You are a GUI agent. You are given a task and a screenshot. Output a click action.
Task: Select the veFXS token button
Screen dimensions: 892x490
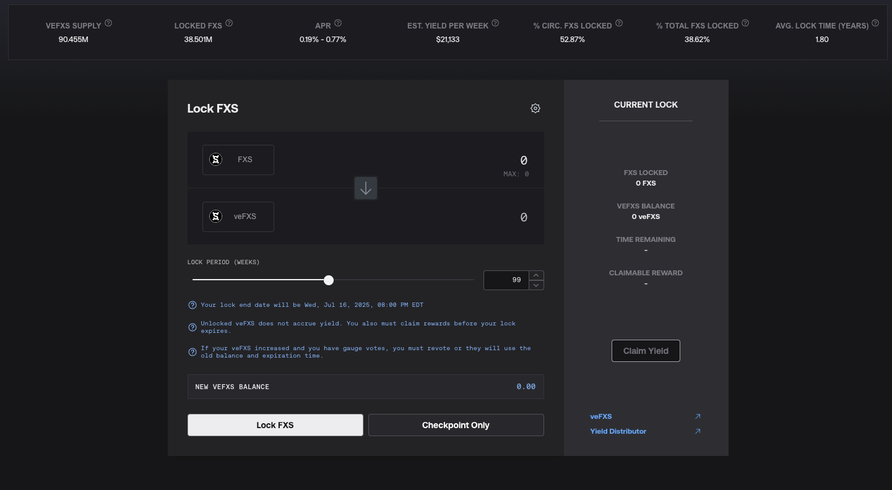(238, 217)
